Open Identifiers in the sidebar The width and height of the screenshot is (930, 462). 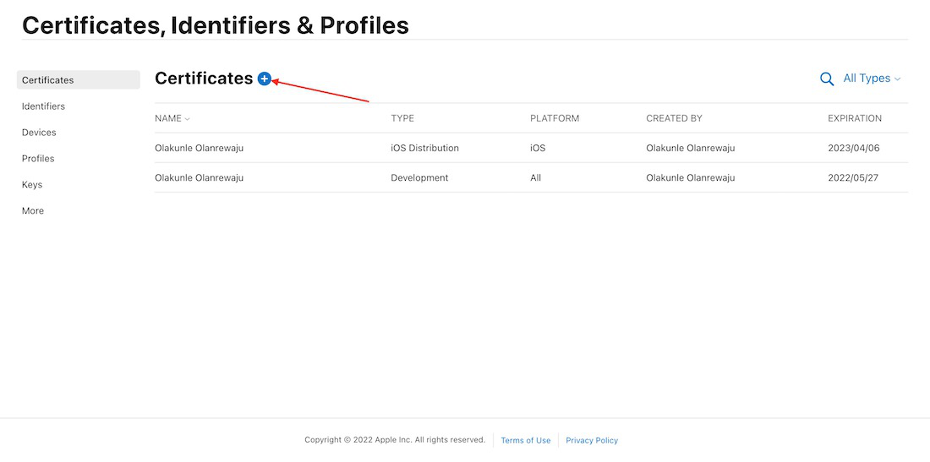[x=43, y=106]
